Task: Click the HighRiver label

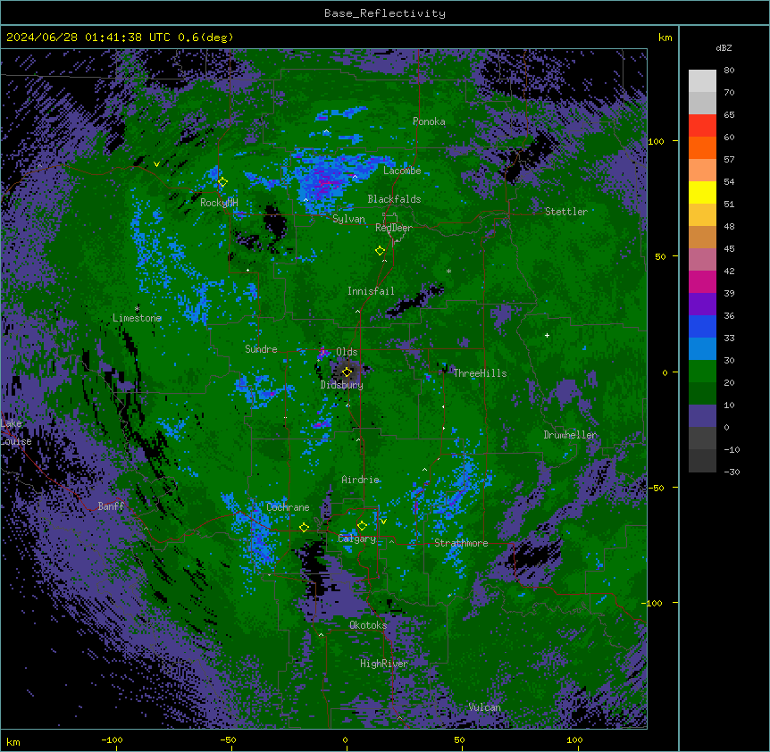Action: pyautogui.click(x=384, y=664)
